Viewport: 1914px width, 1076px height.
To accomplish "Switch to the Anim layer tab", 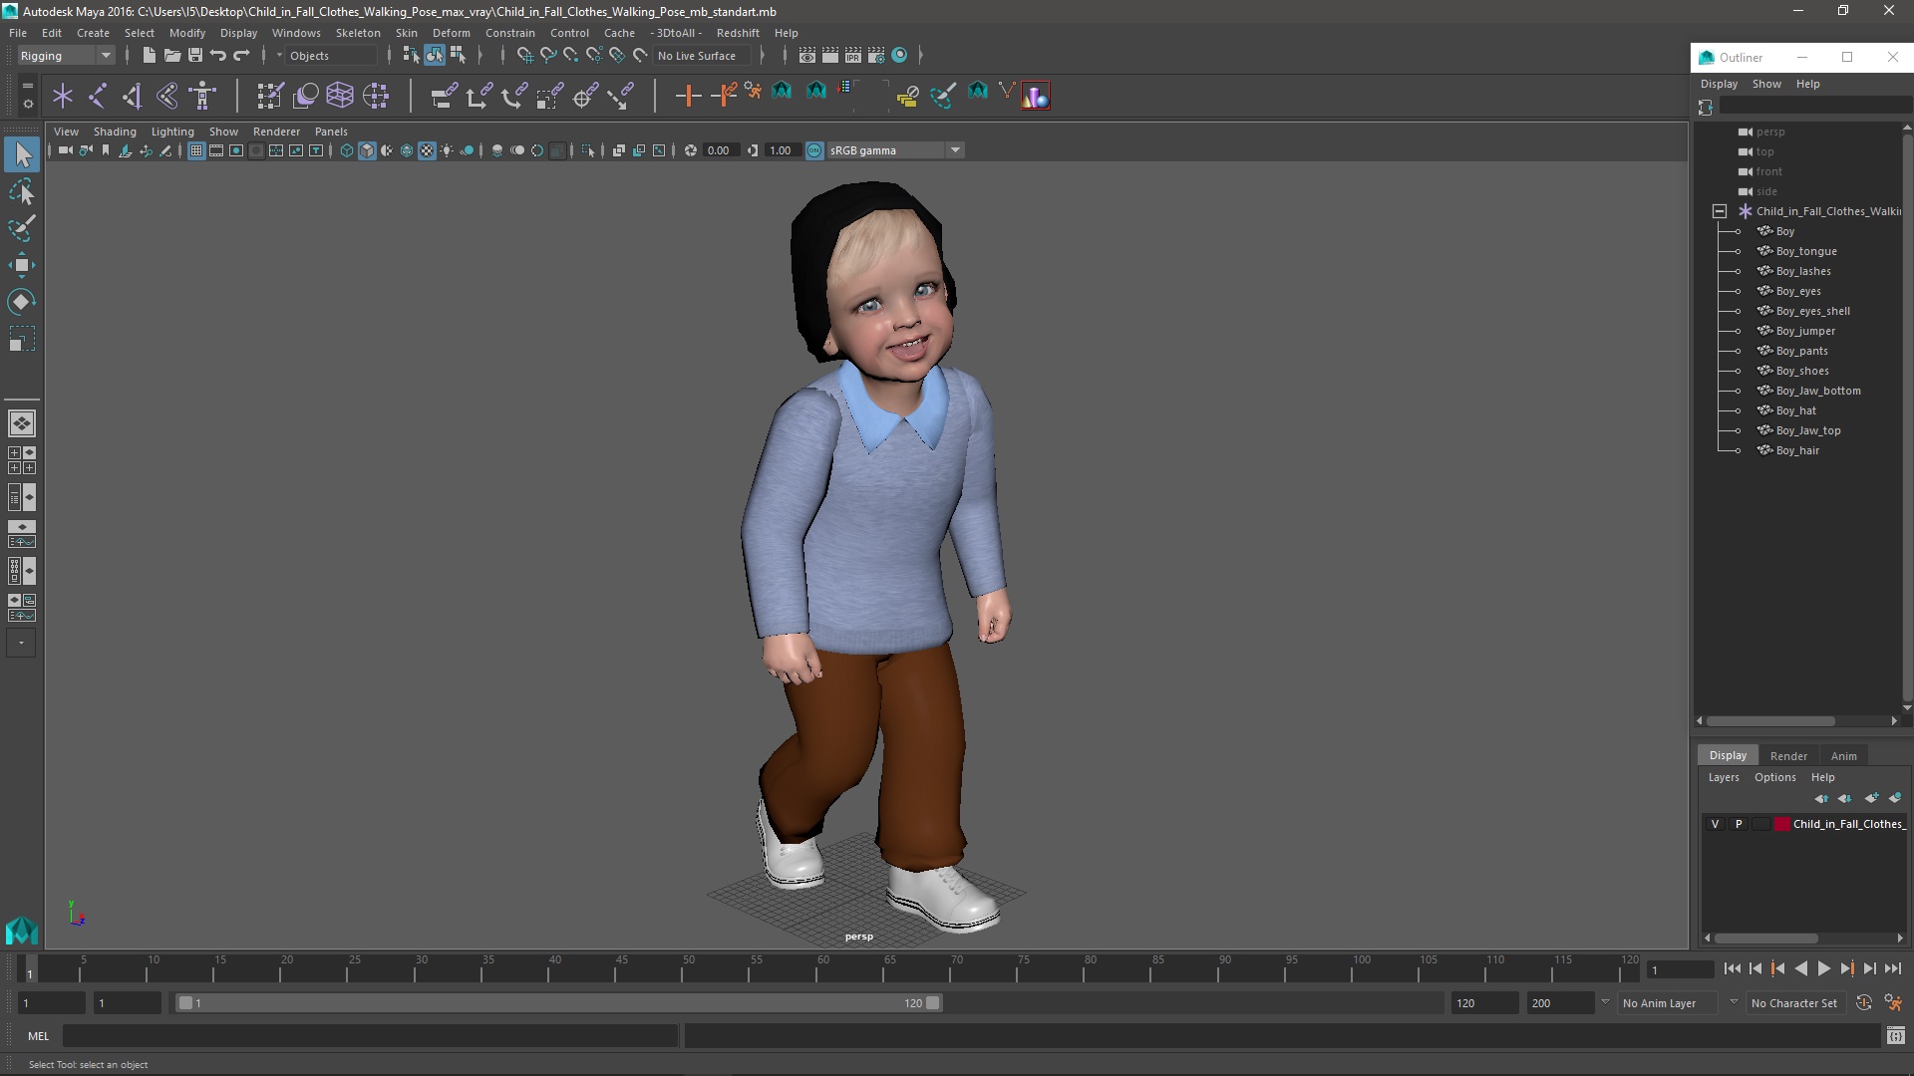I will coord(1843,756).
